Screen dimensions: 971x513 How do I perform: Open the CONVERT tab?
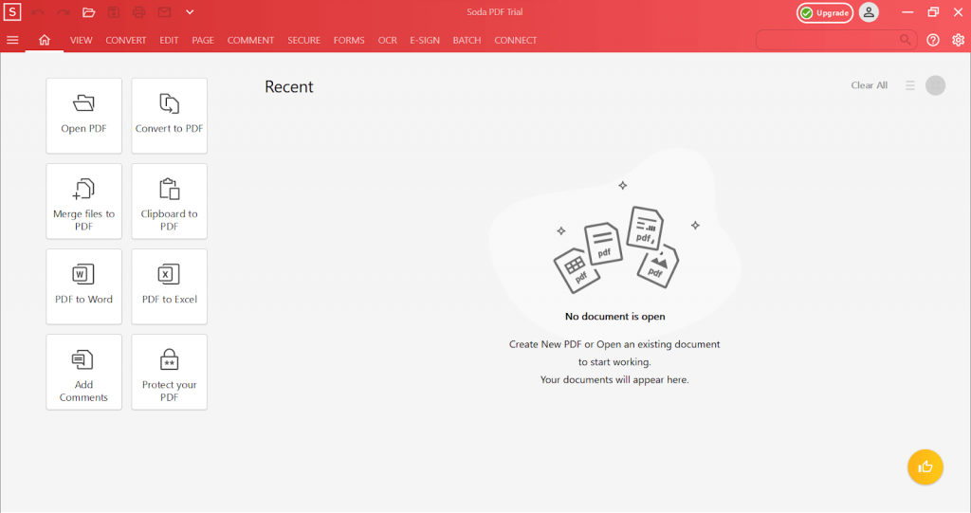pos(126,40)
